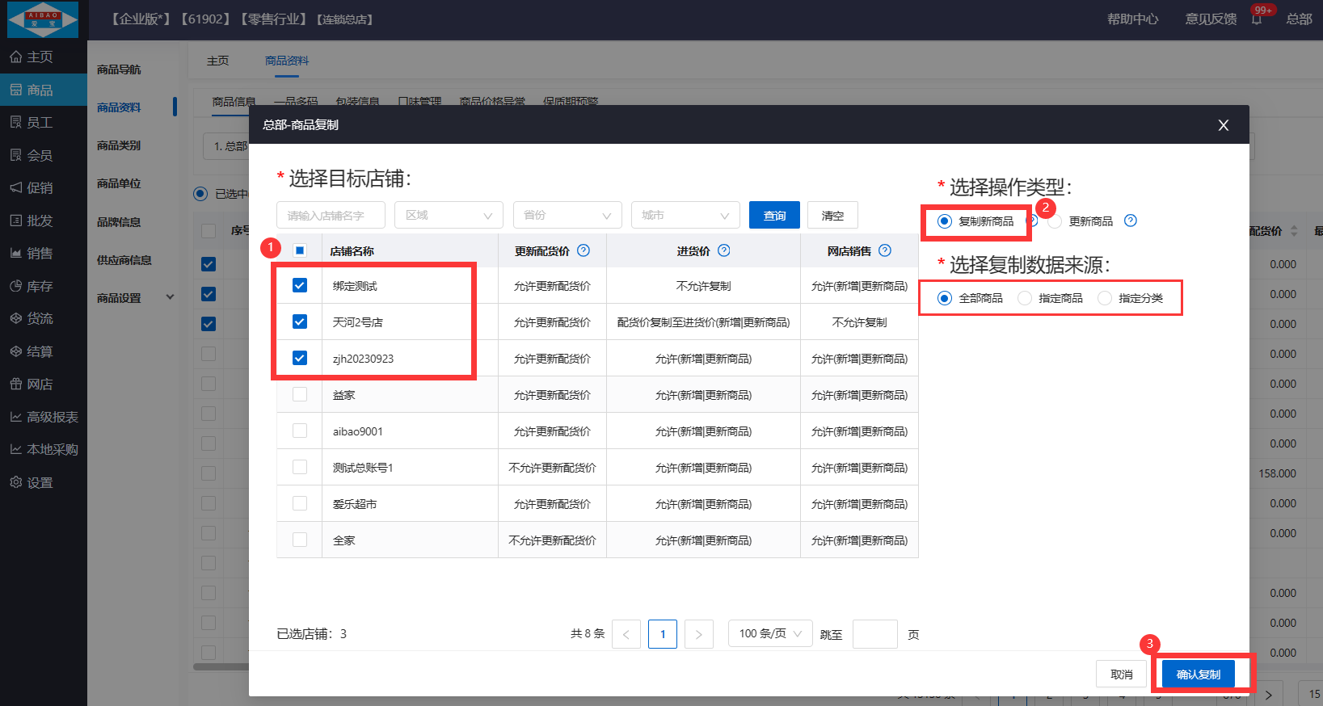The width and height of the screenshot is (1323, 706).
Task: Check the 测试总账号1 store
Action: 300,467
